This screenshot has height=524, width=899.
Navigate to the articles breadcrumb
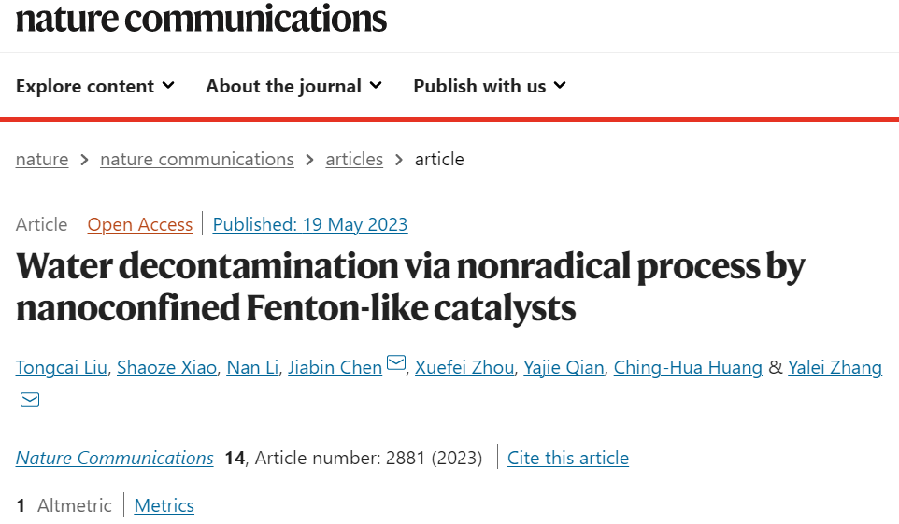[x=354, y=159]
